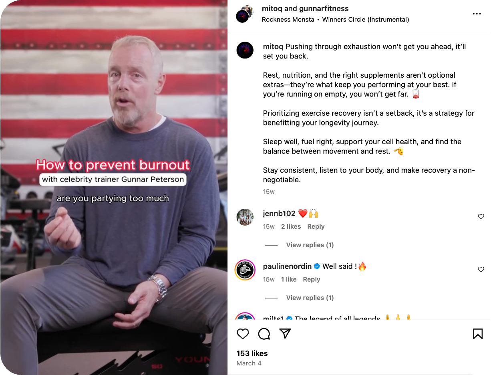Viewport: 491px width, 375px height.
Task: Pause the Gunnar Peterson video
Action: 114,187
